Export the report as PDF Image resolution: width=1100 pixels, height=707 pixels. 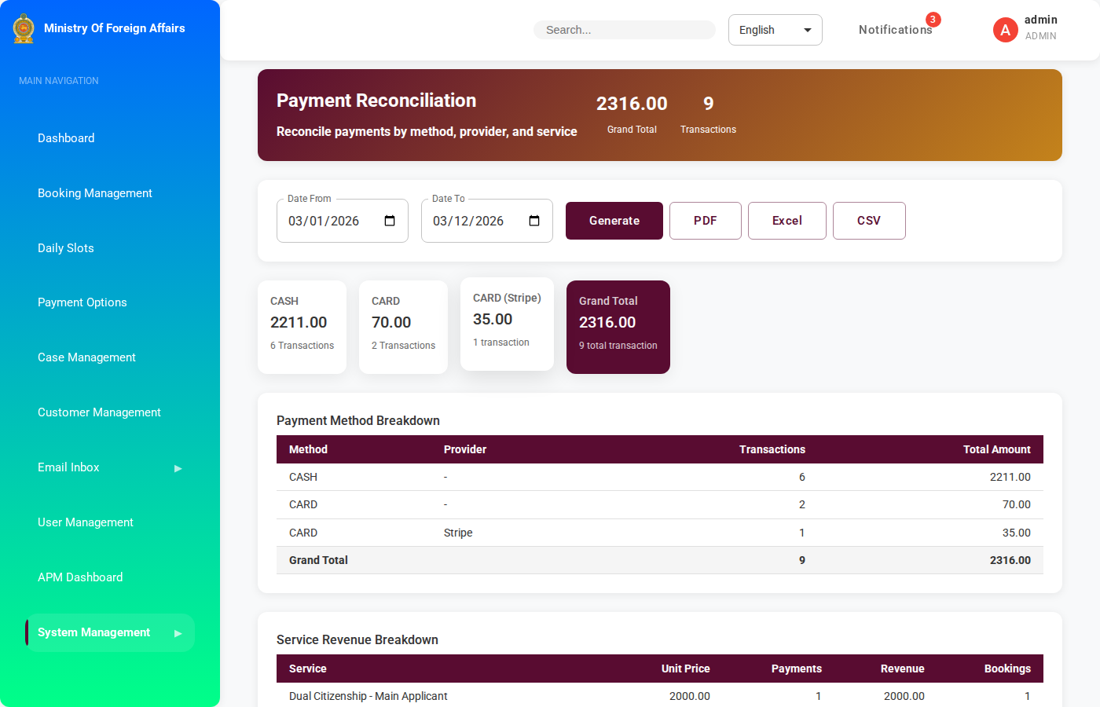click(x=705, y=221)
